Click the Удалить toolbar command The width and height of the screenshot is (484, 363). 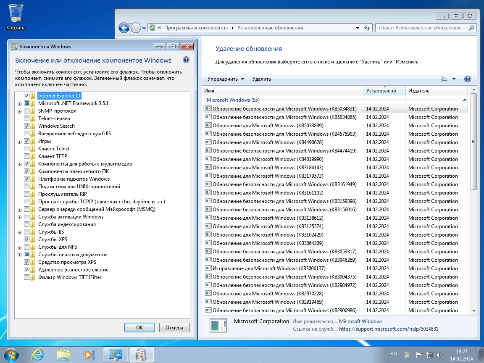click(261, 79)
